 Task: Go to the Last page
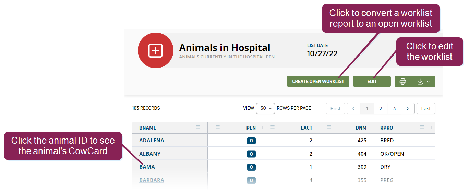(x=426, y=109)
